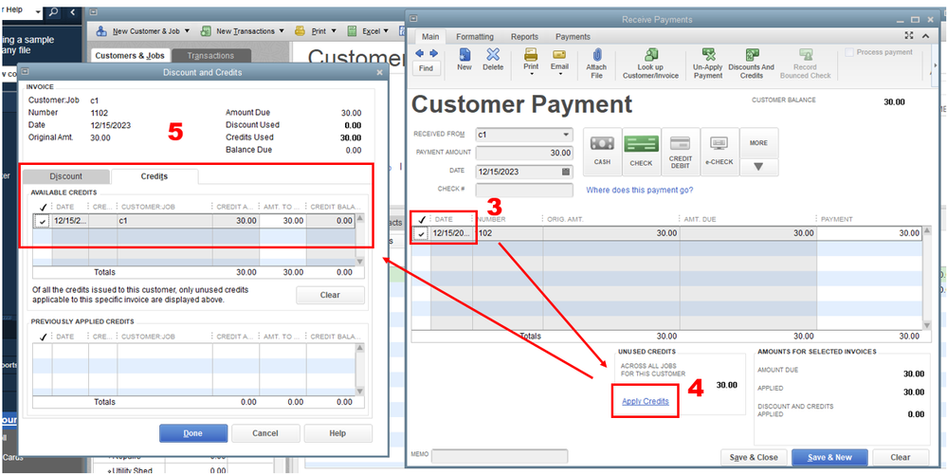The width and height of the screenshot is (947, 474).
Task: Choose CASH payment method
Action: [602, 151]
